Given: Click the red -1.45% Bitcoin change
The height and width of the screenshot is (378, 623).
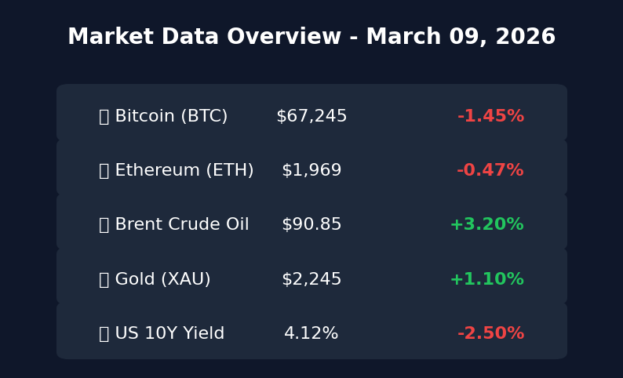Looking at the screenshot, I should (490, 117).
